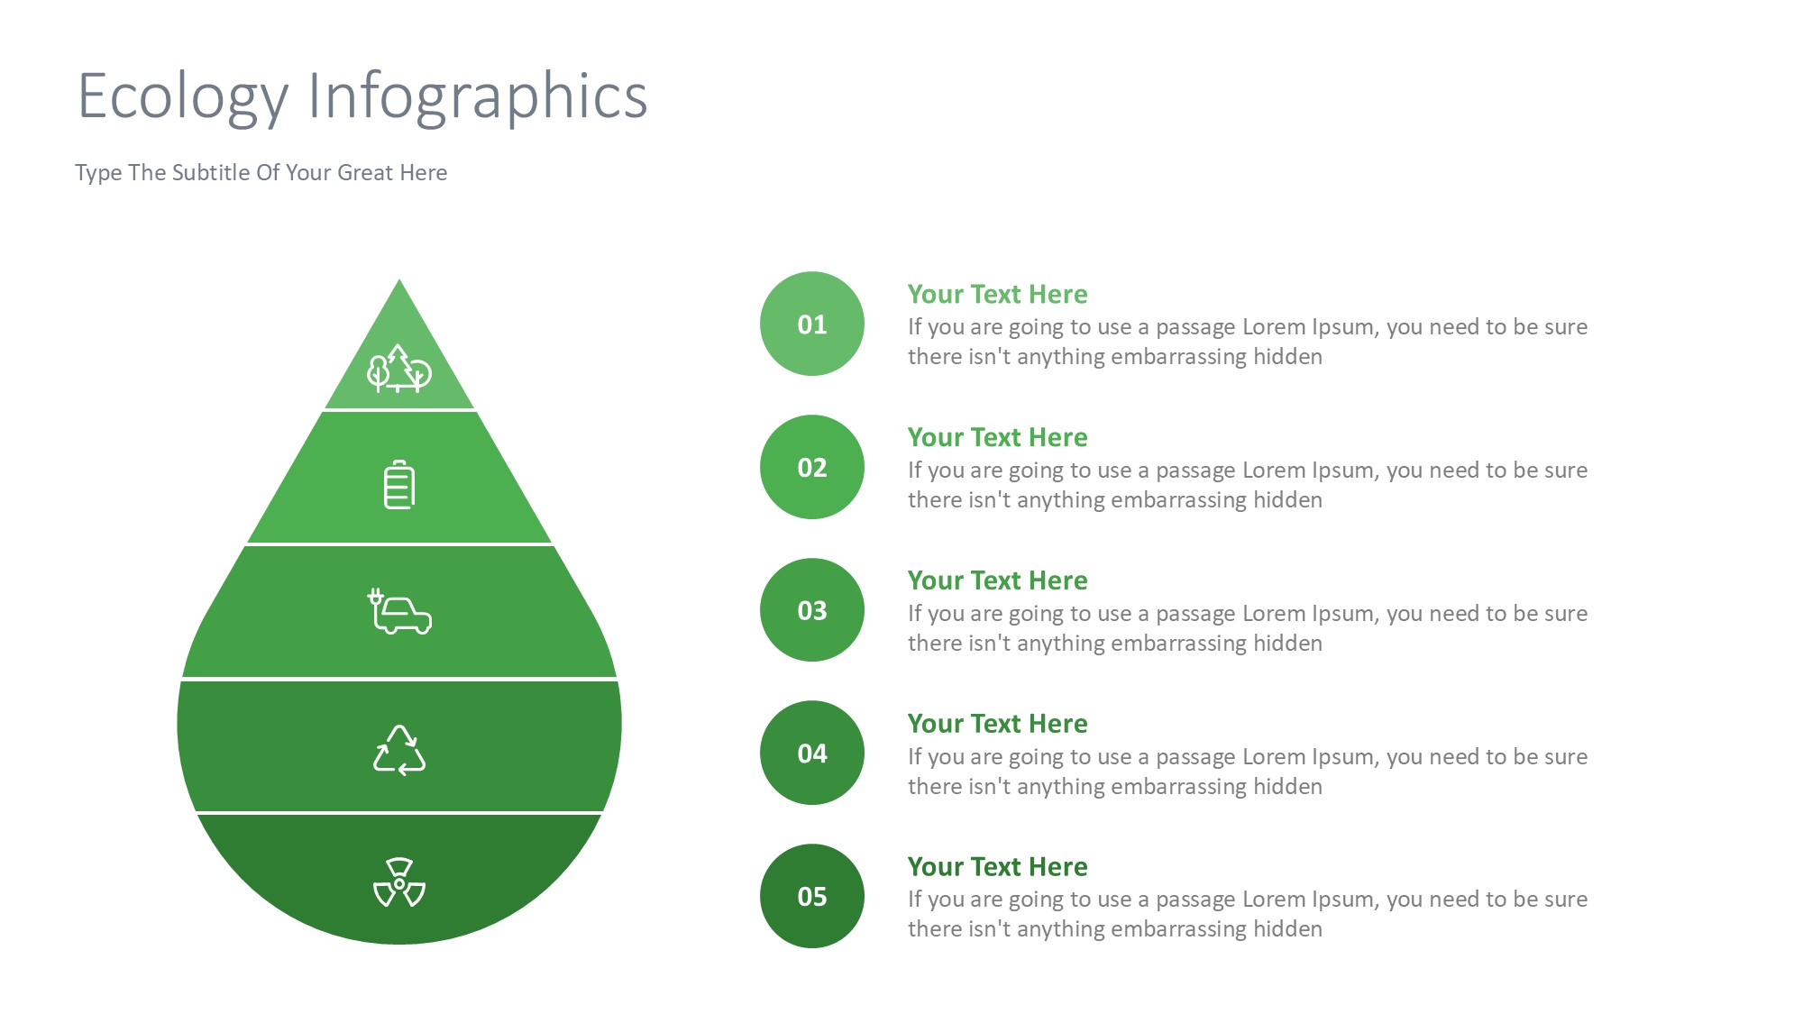This screenshot has height=1014, width=1803.
Task: Select the fourth Your Text Here heading
Action: coord(997,724)
